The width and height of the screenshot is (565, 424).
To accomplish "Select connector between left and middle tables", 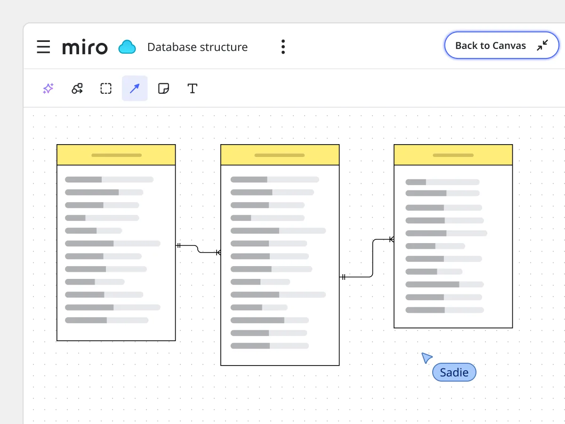I will [x=198, y=249].
